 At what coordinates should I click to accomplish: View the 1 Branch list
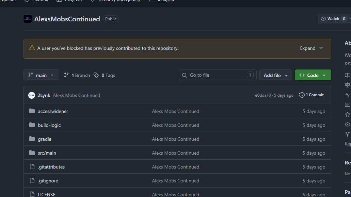tap(77, 75)
